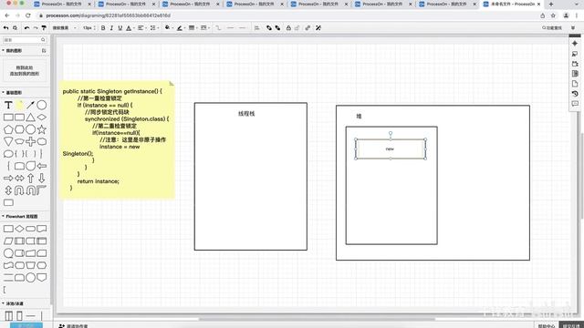Screen dimensions: 584x328
Task: Toggle Italic formatting
Action: pyautogui.click(x=111, y=28)
